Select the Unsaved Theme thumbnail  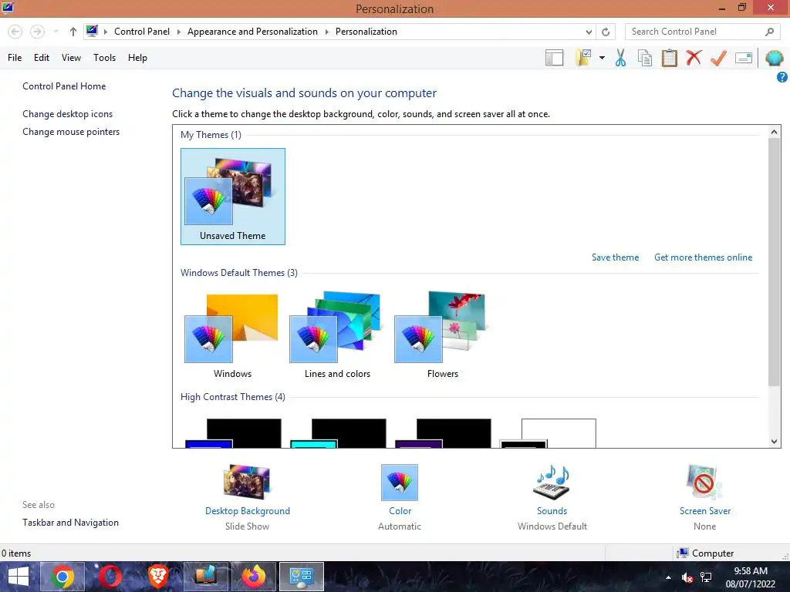click(x=233, y=197)
